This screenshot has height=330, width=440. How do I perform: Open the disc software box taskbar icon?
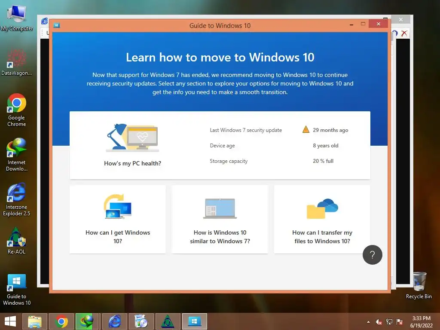click(x=141, y=321)
